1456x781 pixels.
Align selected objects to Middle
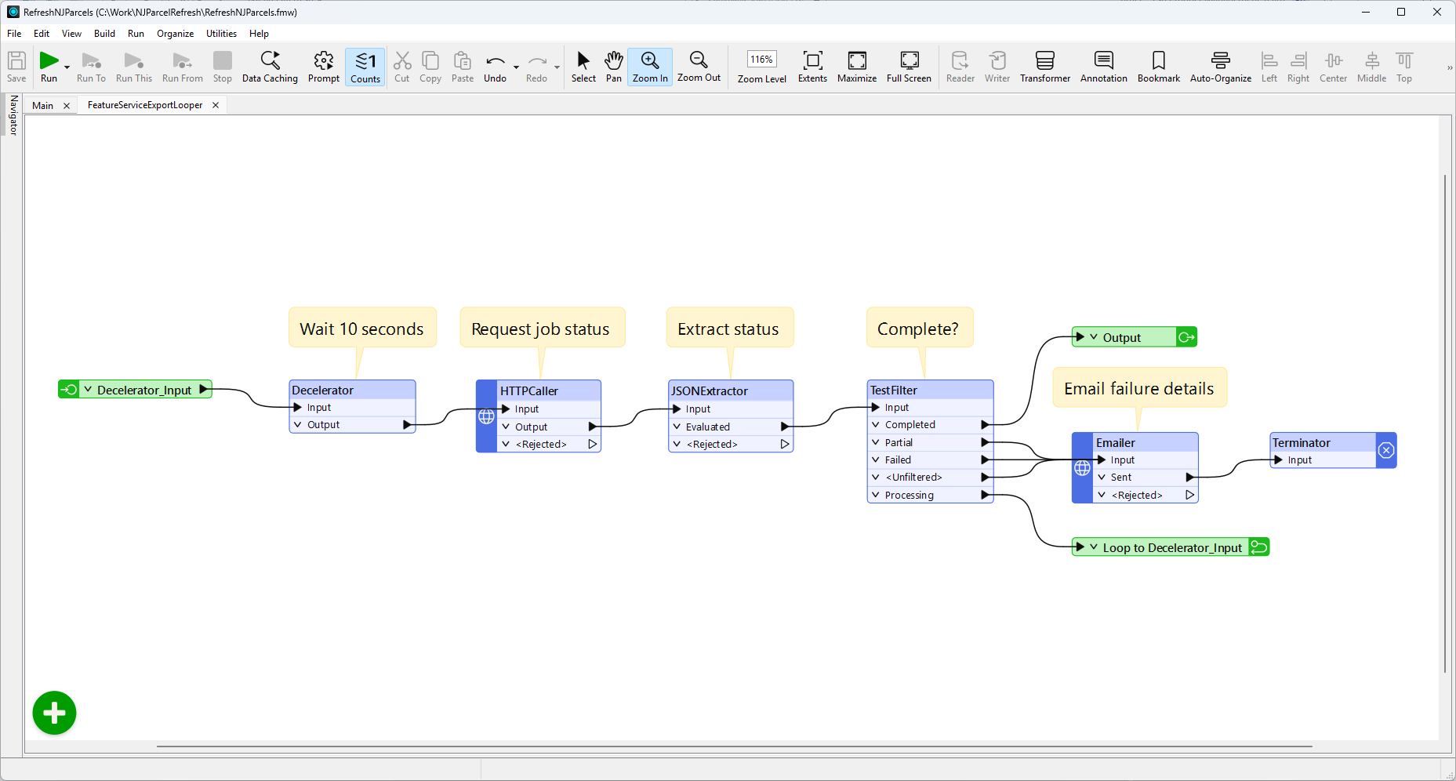click(1372, 67)
